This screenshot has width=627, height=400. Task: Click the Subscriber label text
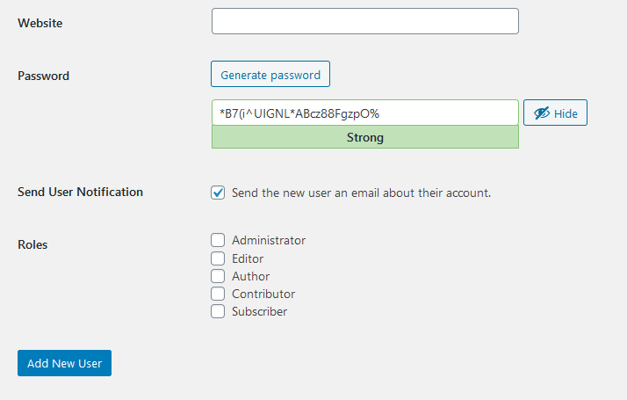(259, 311)
